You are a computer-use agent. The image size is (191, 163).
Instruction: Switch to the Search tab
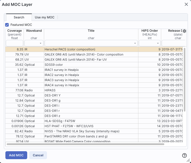(x=19, y=17)
